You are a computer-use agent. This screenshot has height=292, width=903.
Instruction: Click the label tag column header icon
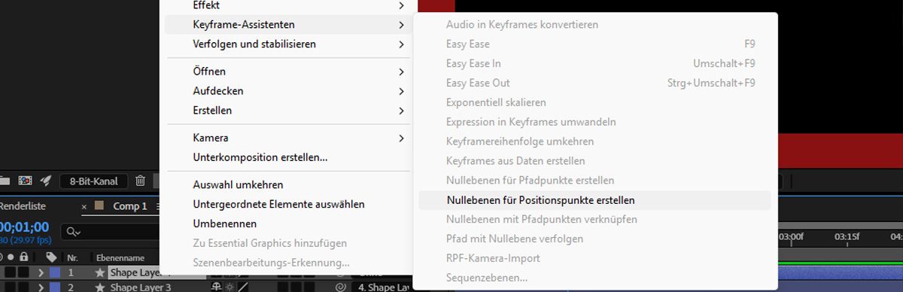click(51, 257)
